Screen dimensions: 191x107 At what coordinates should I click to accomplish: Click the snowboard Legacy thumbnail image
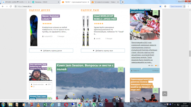pos(34,30)
